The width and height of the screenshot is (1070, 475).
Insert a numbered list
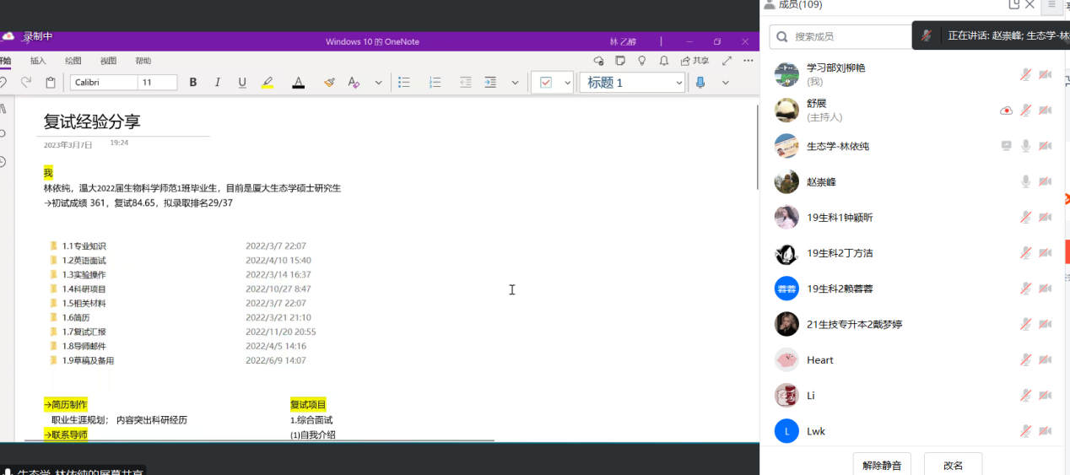[435, 83]
